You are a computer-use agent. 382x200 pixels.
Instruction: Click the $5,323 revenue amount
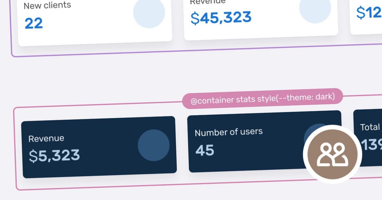pos(54,156)
